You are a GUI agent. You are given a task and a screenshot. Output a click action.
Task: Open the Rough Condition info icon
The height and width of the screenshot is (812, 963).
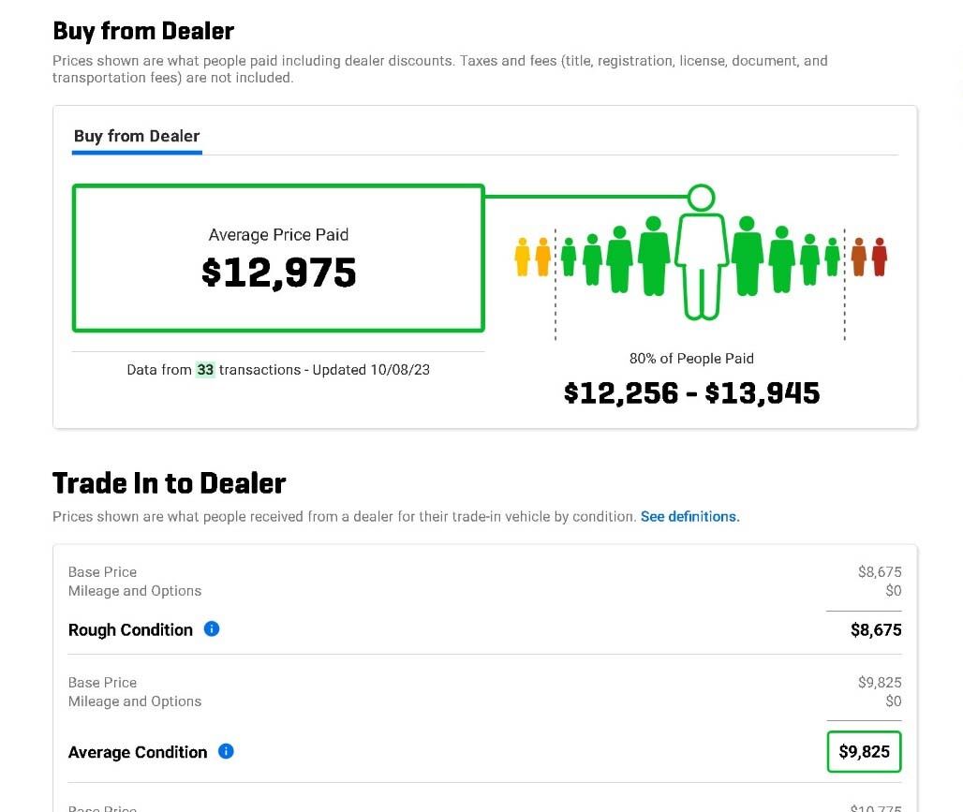coord(212,629)
